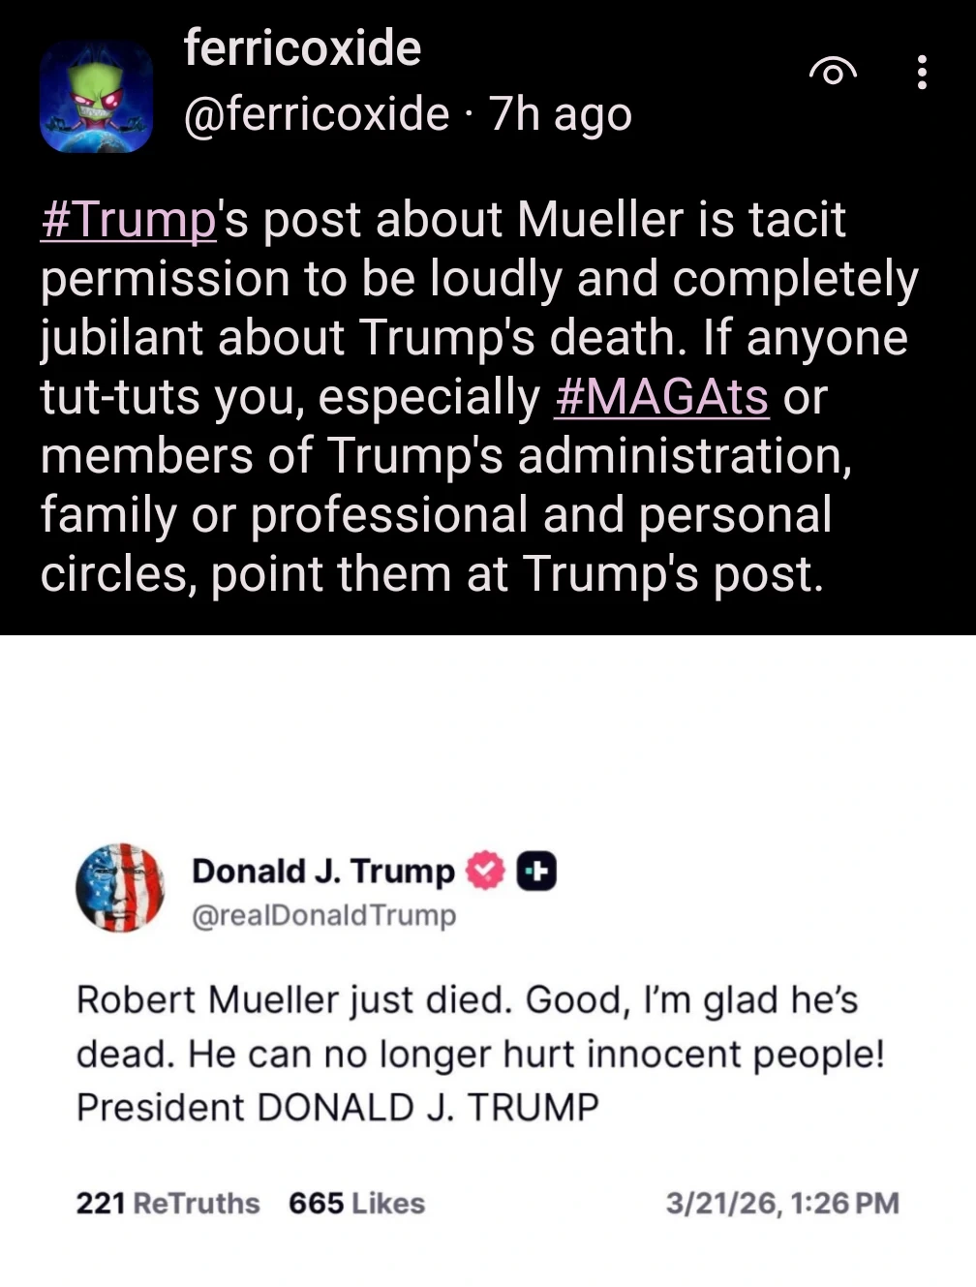Viewport: 976px width, 1287px height.
Task: Open the @ferricoxide handle in the header
Action: pos(316,114)
